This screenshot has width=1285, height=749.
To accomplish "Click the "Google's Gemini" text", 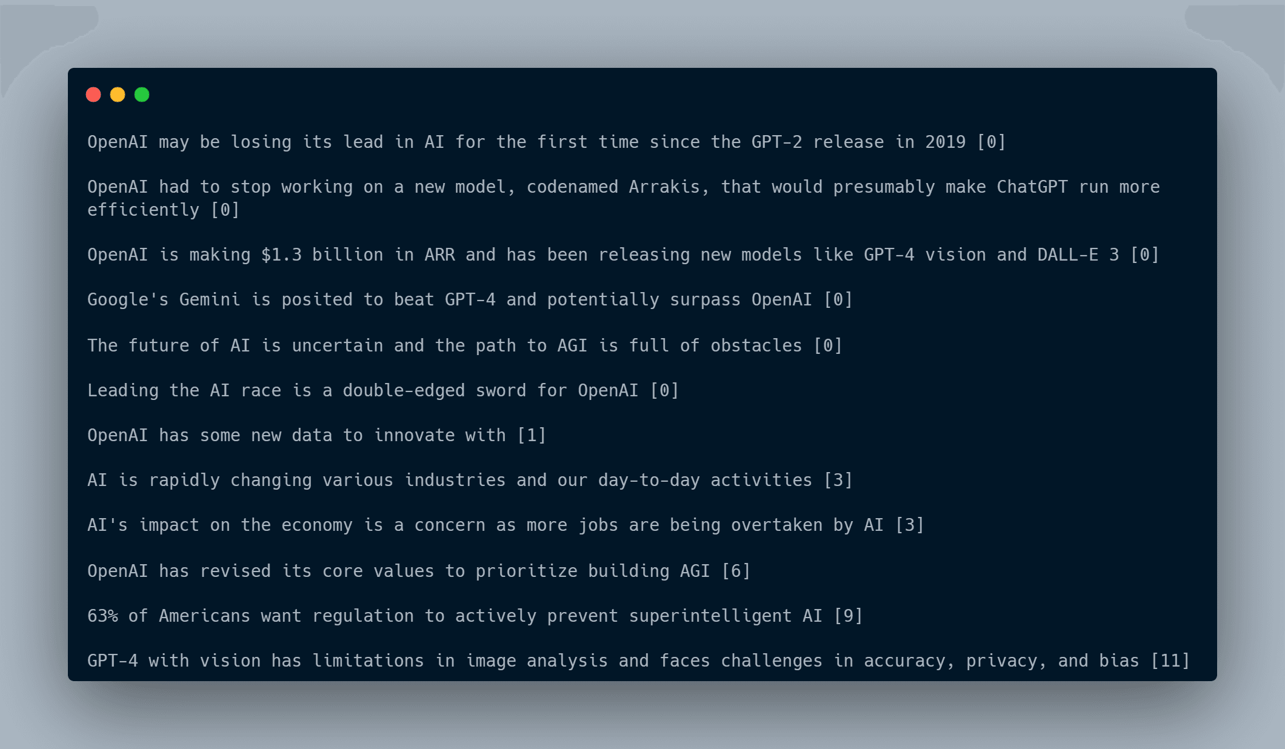I will pos(164,299).
